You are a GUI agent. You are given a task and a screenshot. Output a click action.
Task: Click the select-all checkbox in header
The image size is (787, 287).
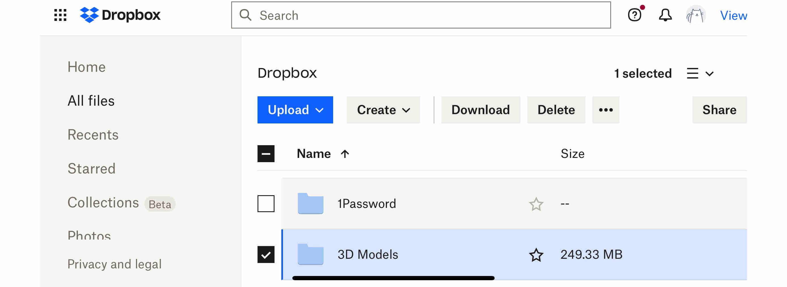[266, 154]
